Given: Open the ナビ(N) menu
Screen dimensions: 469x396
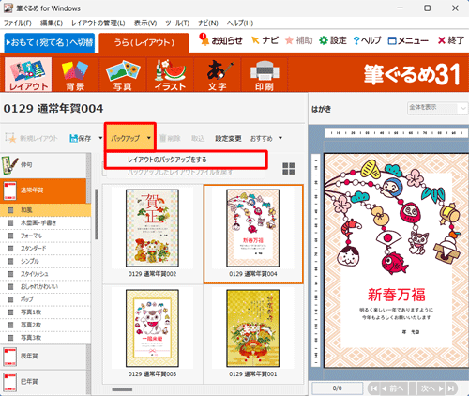Looking at the screenshot, I should coord(208,23).
